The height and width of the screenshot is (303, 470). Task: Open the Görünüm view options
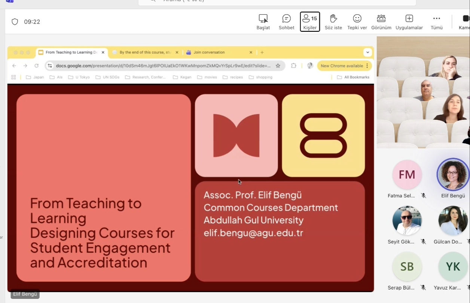(381, 22)
